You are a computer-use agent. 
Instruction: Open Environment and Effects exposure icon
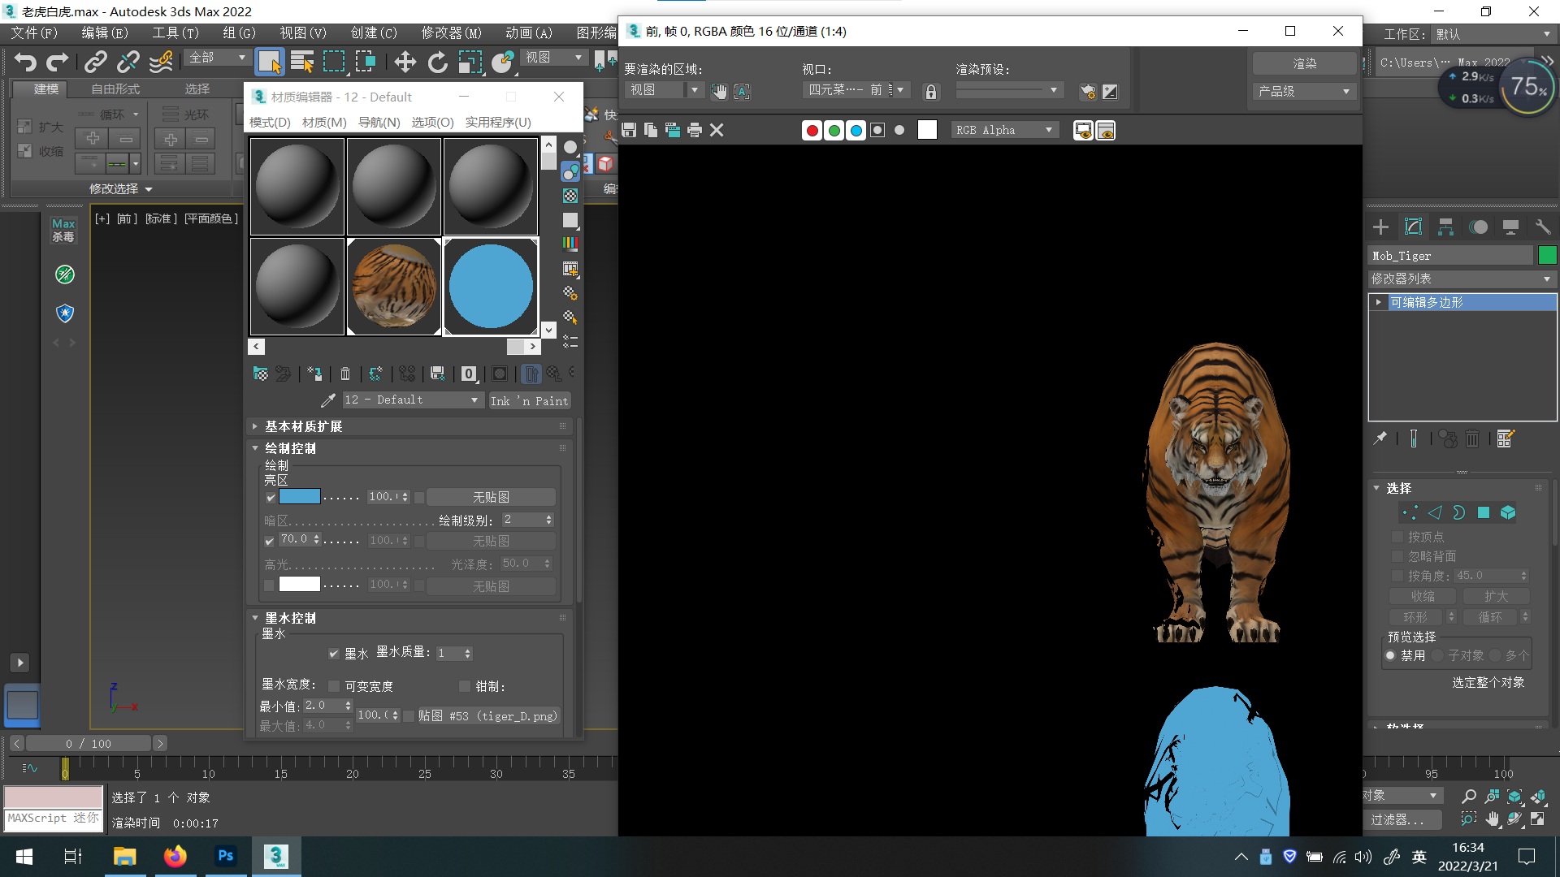[1110, 91]
